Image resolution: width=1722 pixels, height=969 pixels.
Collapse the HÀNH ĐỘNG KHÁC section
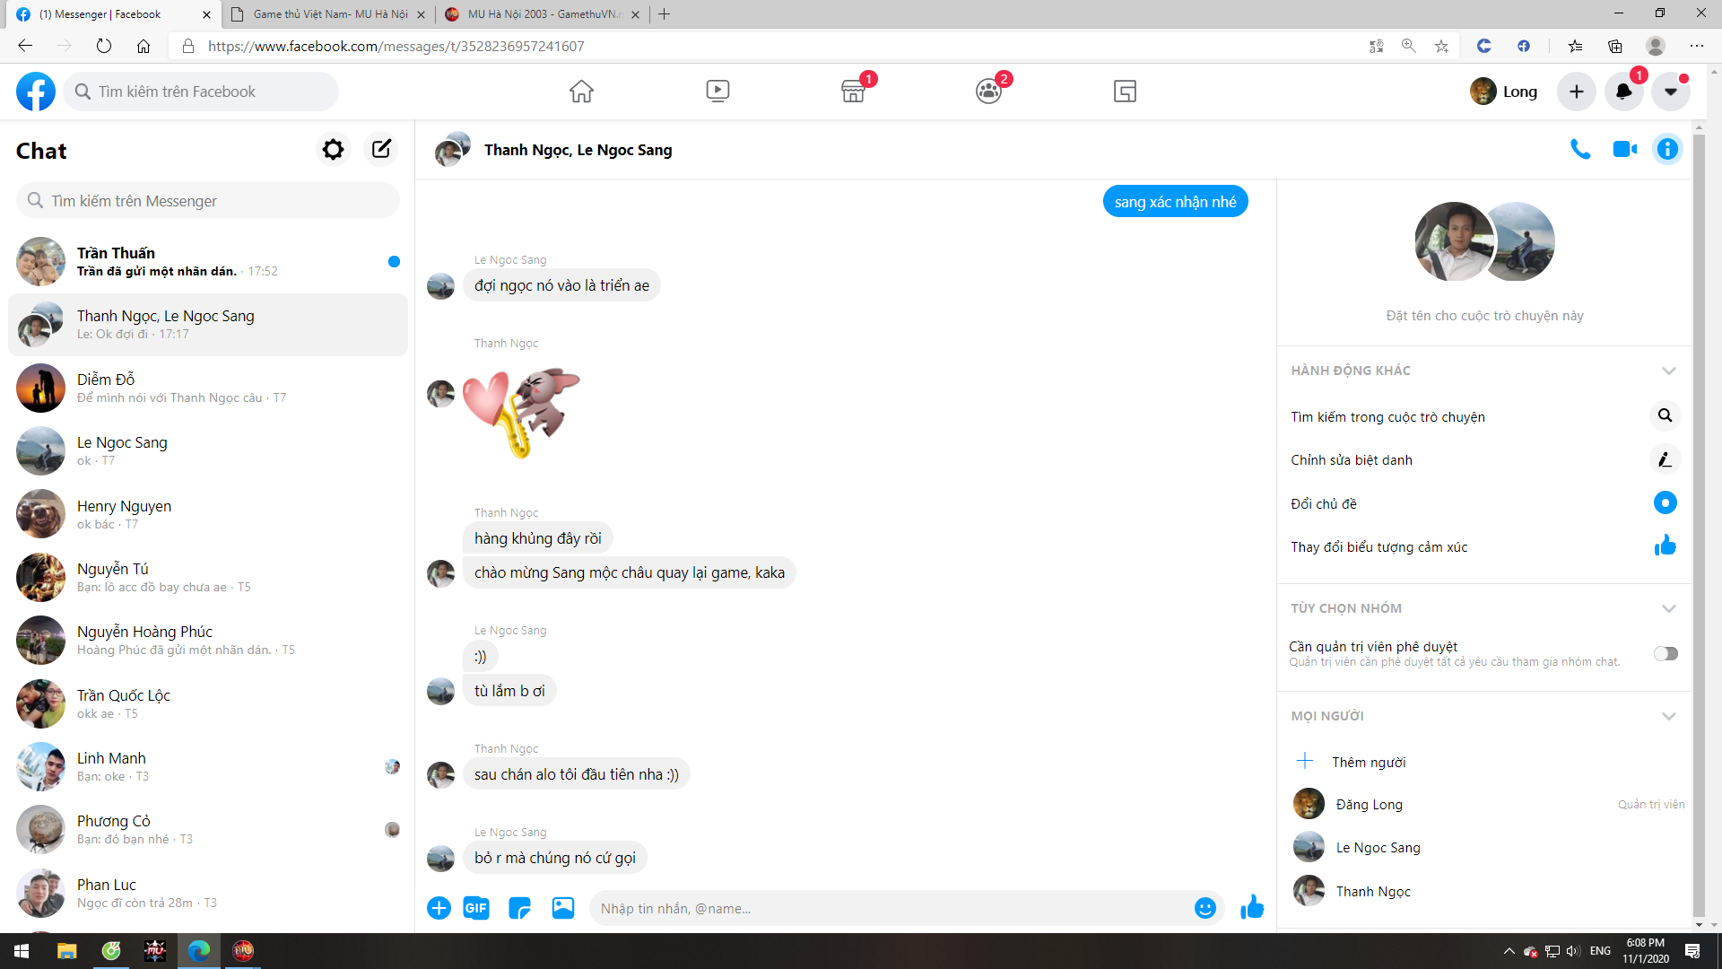(1669, 370)
